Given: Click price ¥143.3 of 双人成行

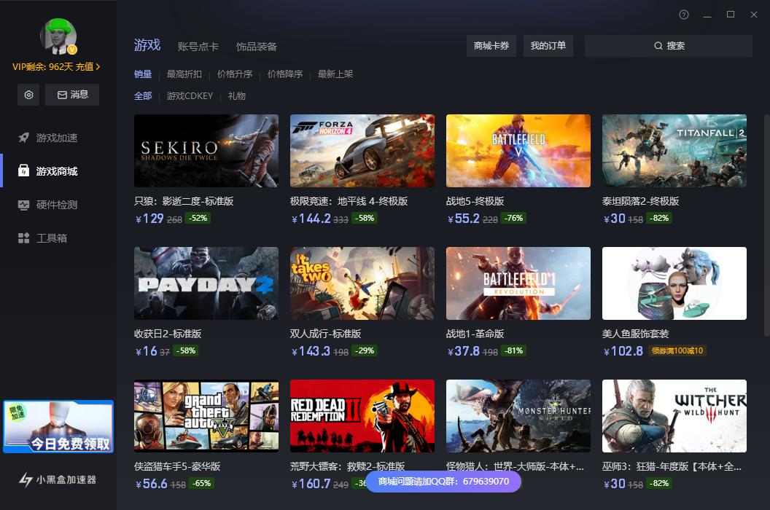Looking at the screenshot, I should tap(311, 351).
